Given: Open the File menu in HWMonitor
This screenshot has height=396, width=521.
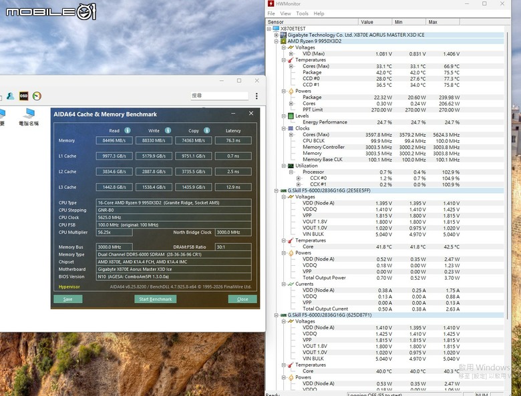Looking at the screenshot, I should (x=271, y=13).
